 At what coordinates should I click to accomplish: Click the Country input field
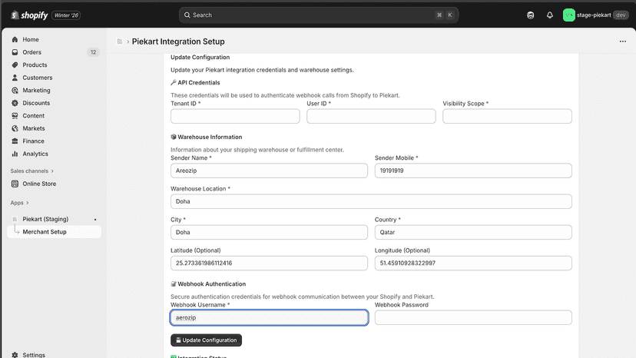(x=473, y=232)
